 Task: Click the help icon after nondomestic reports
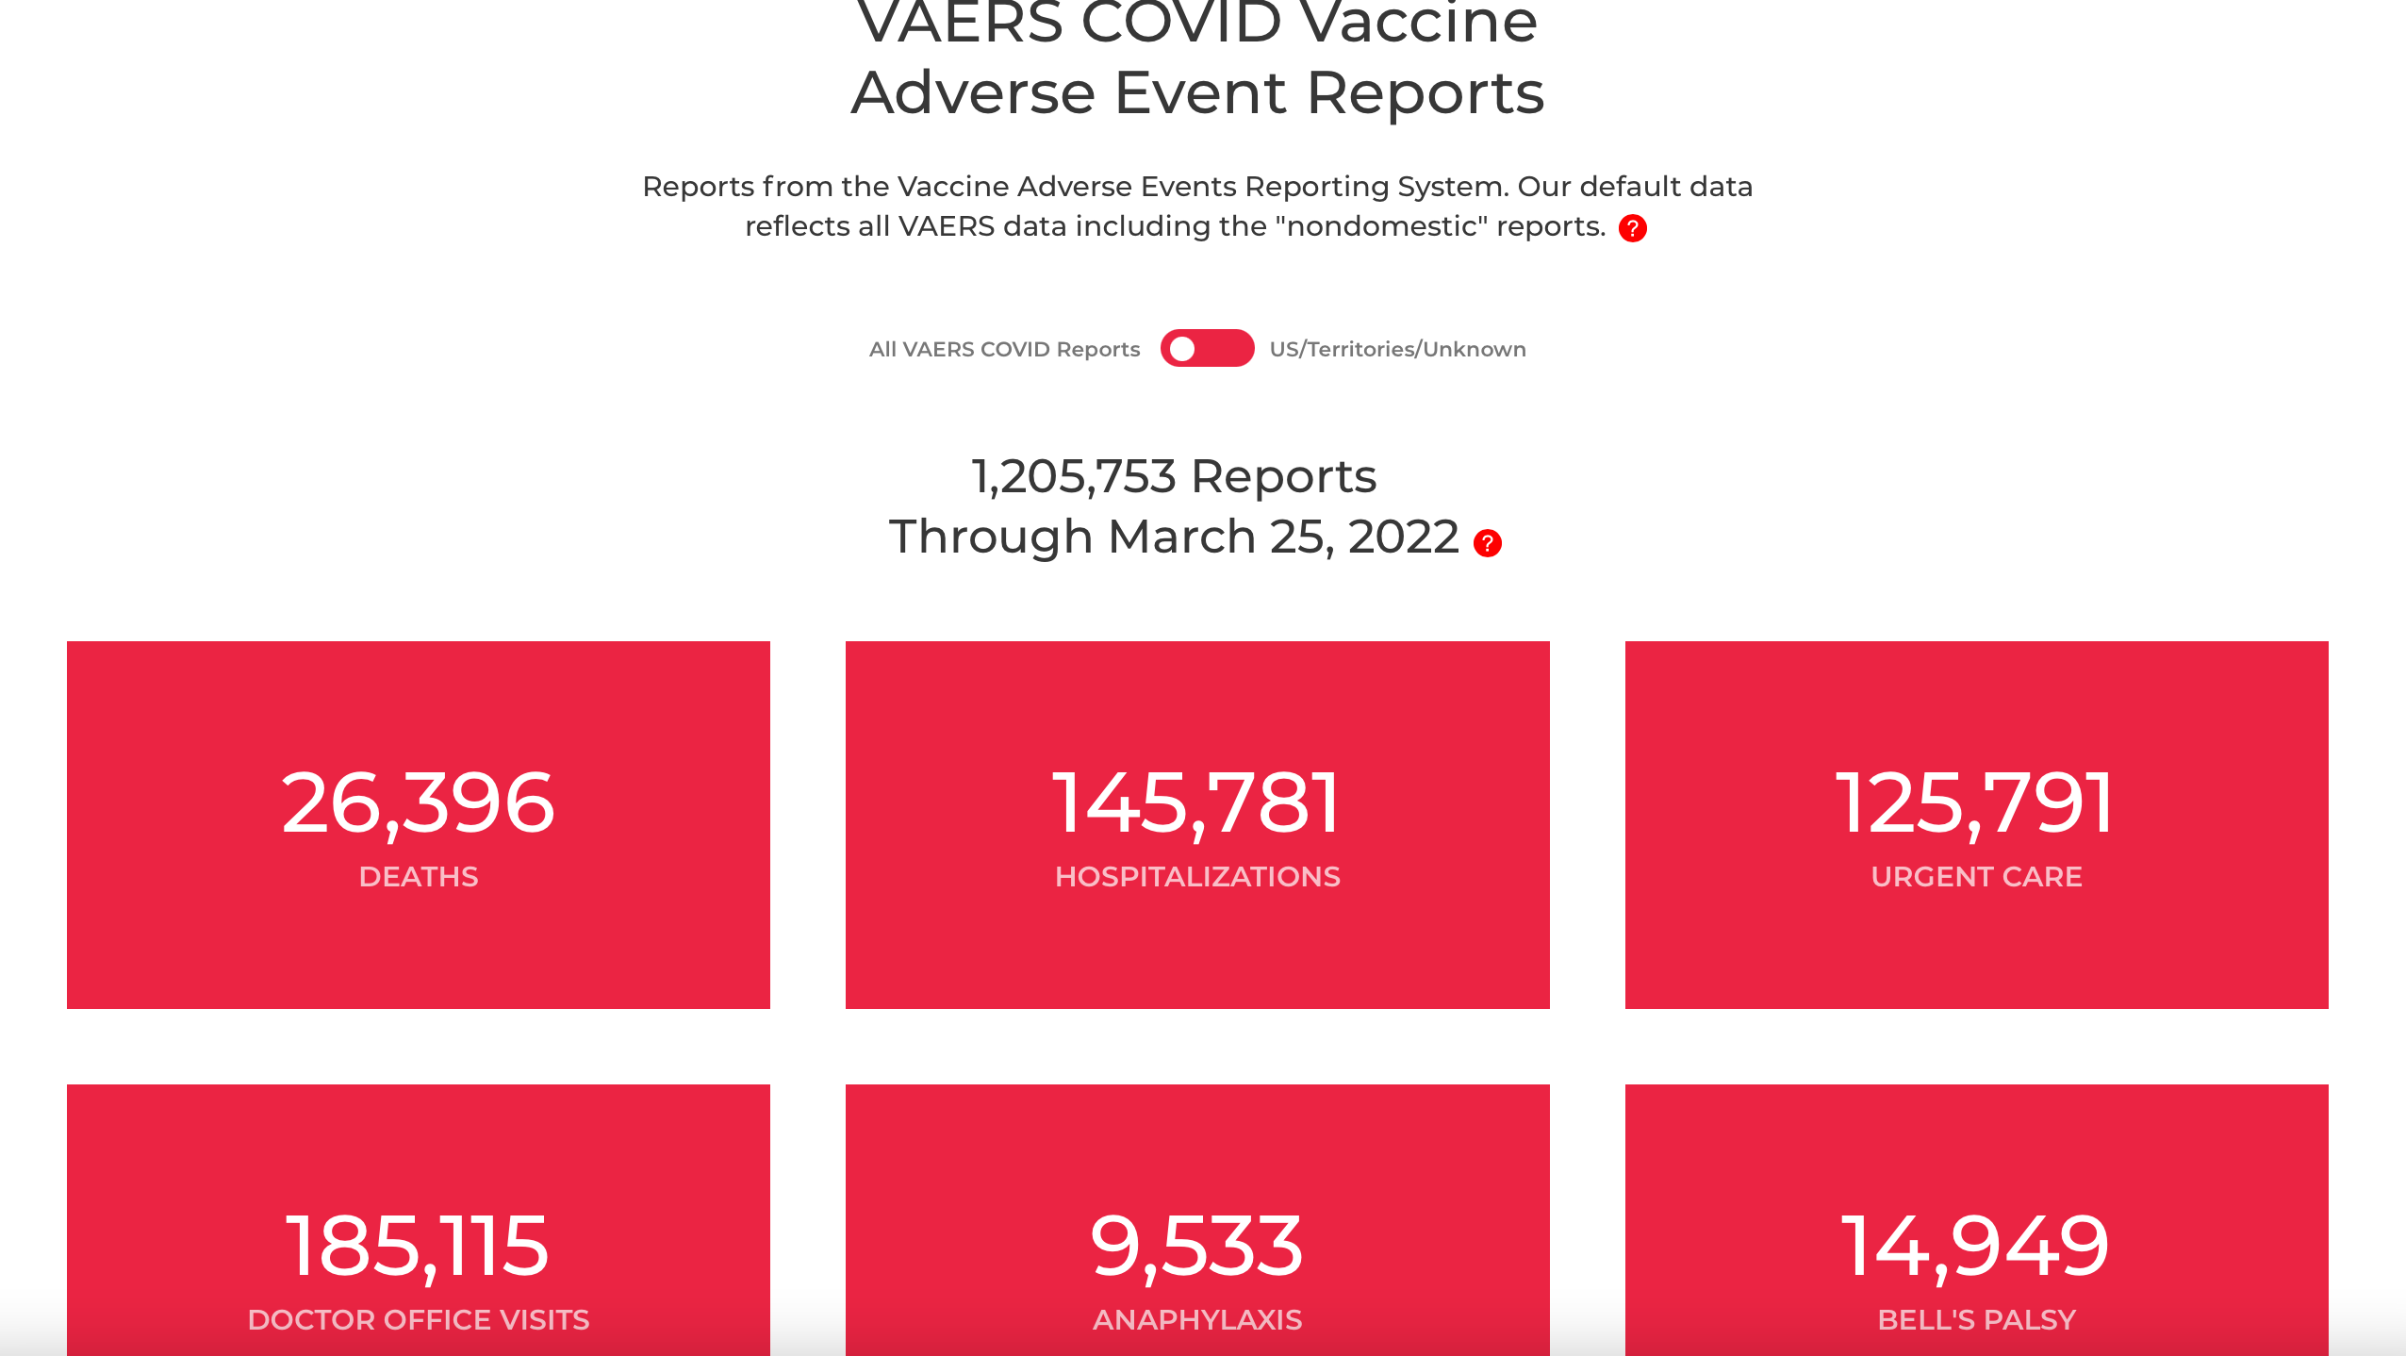tap(1632, 228)
